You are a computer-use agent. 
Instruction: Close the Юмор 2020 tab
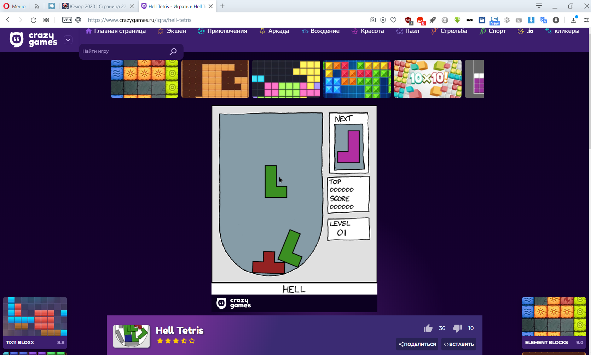click(132, 6)
